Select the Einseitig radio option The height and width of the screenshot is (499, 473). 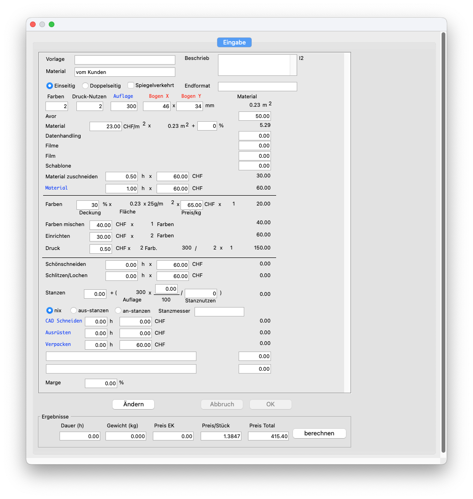49,86
